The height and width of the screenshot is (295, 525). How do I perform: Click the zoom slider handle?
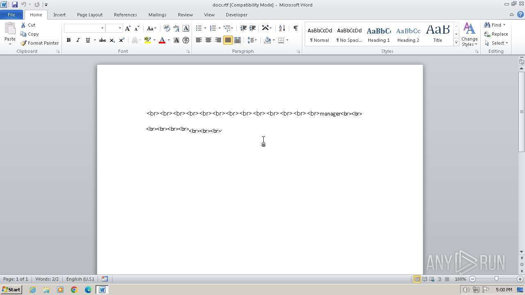(x=496, y=279)
